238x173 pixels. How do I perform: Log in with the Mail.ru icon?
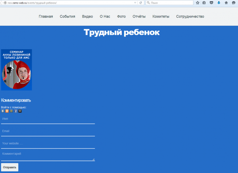pos(12,111)
